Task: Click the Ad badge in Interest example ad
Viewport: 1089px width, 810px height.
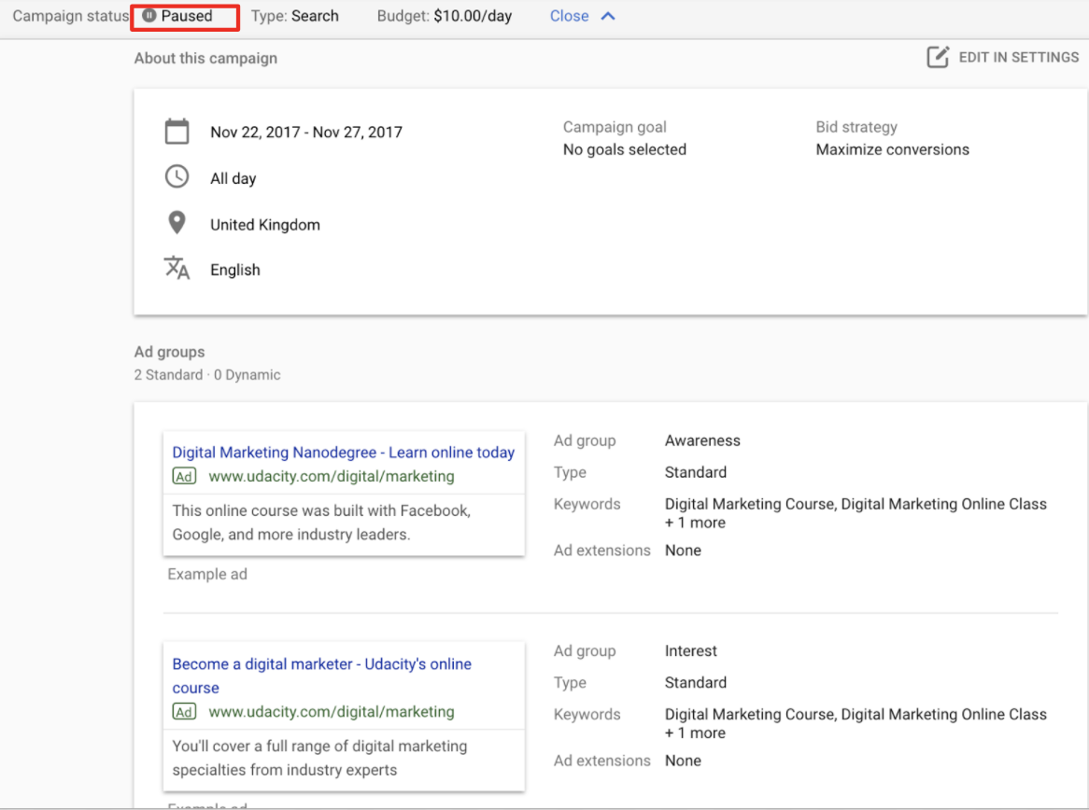Action: click(184, 711)
